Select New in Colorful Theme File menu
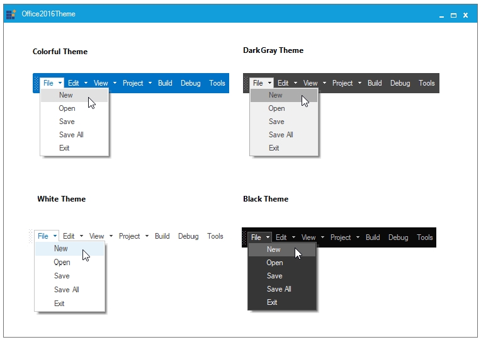This screenshot has width=481, height=342. pyautogui.click(x=66, y=95)
